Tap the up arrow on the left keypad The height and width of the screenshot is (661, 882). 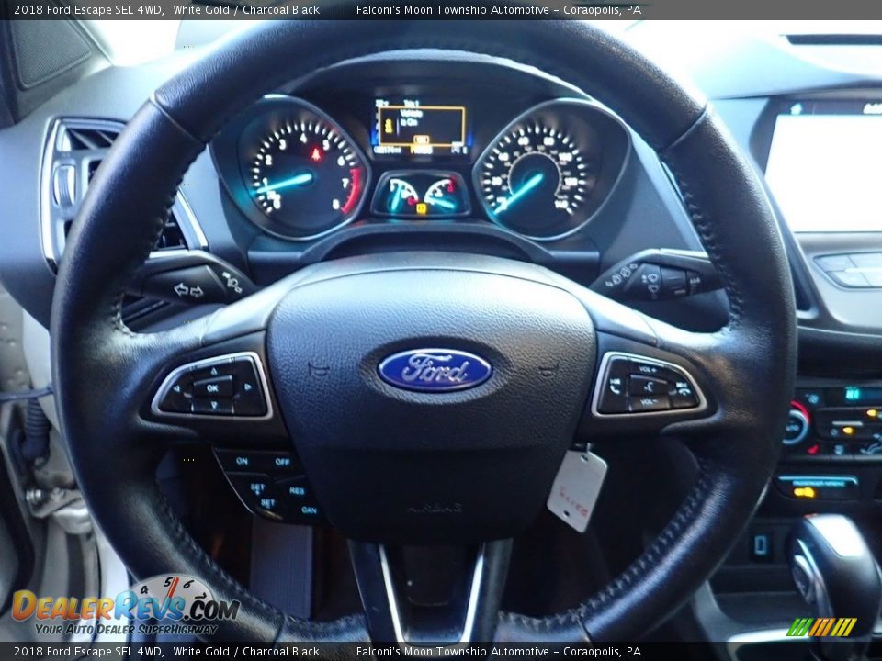coord(213,371)
